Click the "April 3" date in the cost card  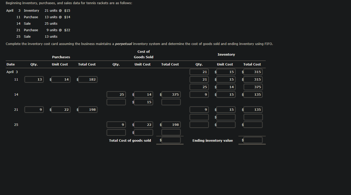[x=12, y=72]
